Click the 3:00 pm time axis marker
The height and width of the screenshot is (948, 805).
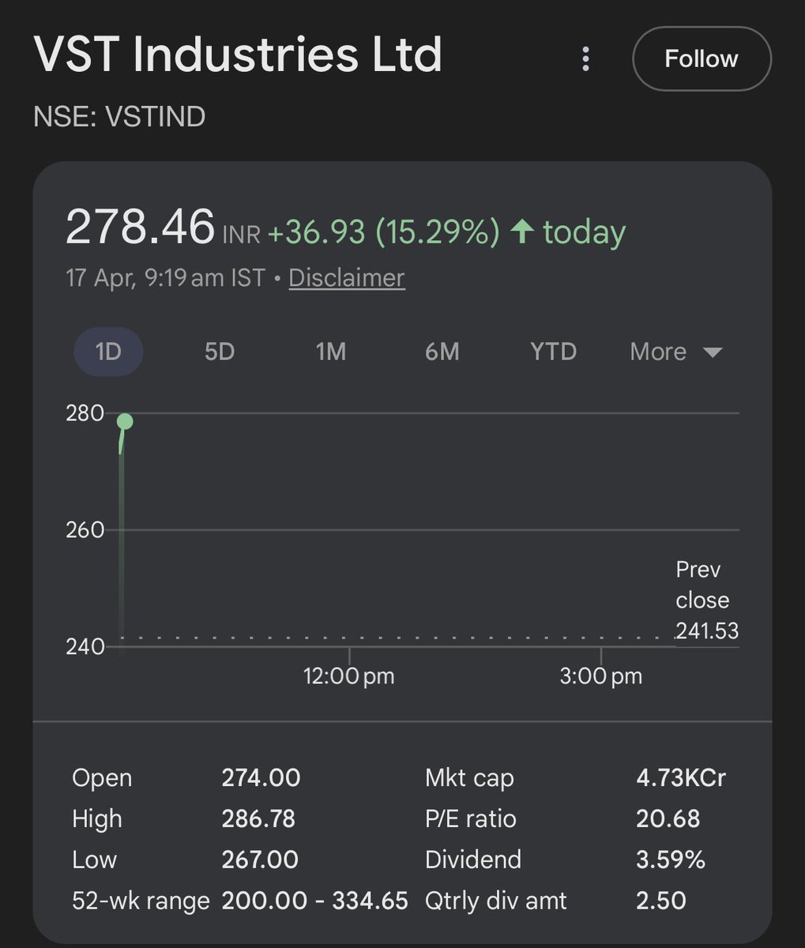(x=601, y=676)
